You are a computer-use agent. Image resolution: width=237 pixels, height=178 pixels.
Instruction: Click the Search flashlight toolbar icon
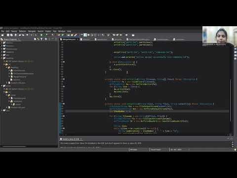click(76, 35)
